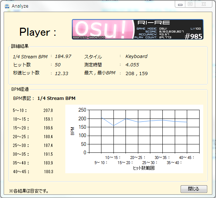
Task: Click the 測定時間 value 4.055
Action: [x=132, y=65]
